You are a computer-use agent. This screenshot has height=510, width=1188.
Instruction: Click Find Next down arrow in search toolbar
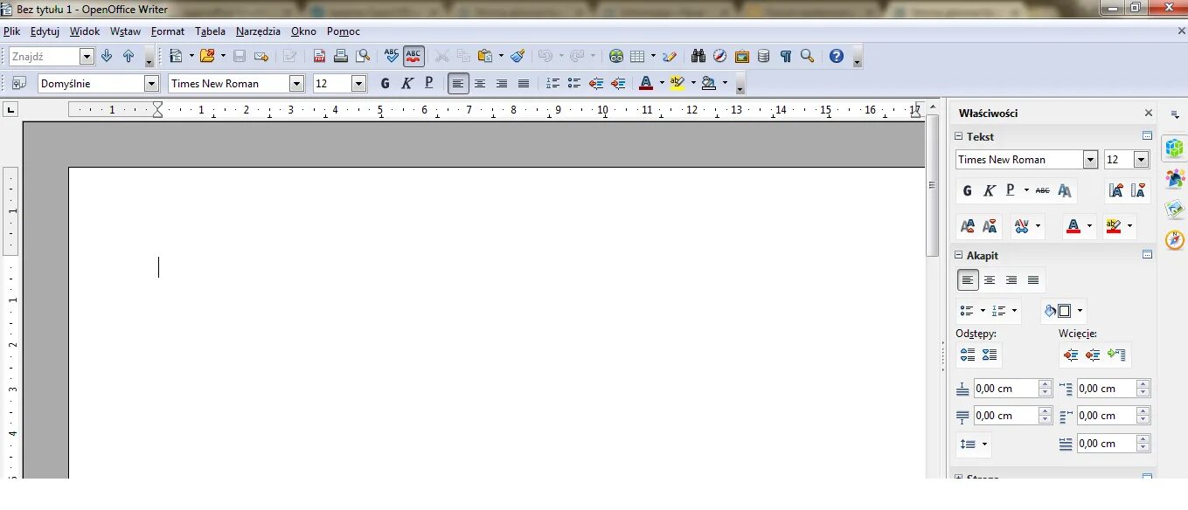point(107,56)
